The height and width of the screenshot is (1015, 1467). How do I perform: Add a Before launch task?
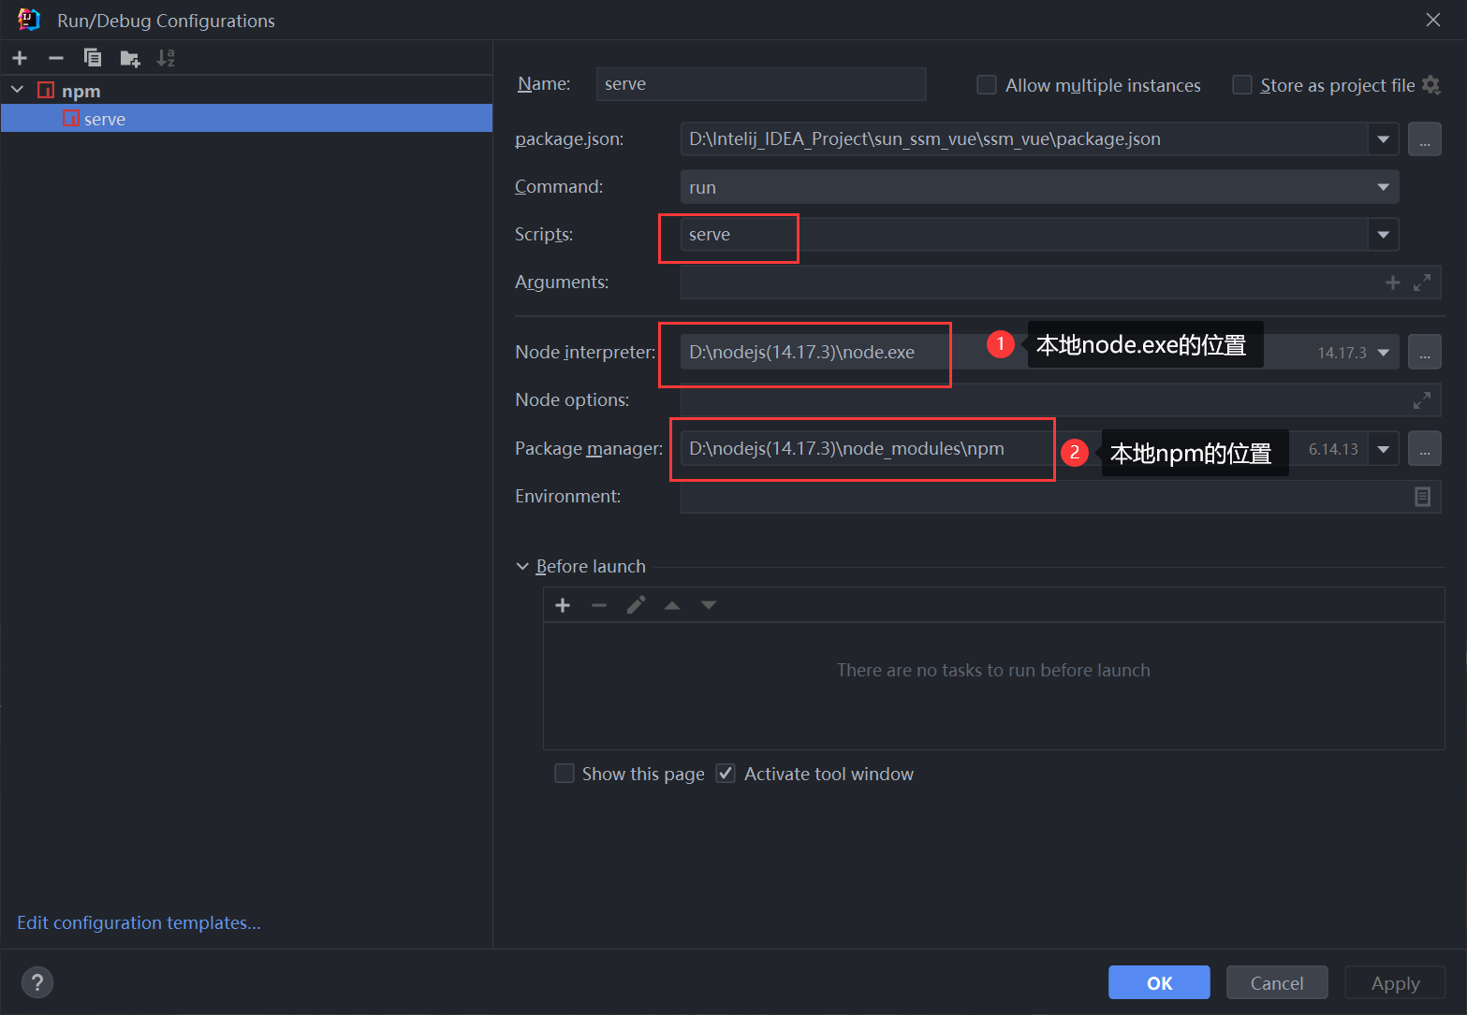563,605
